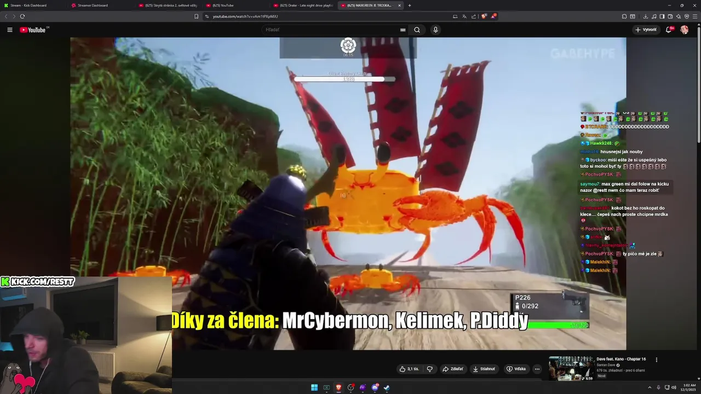Go to the YouTube home logo
Viewport: 701px width, 394px height.
[33, 30]
